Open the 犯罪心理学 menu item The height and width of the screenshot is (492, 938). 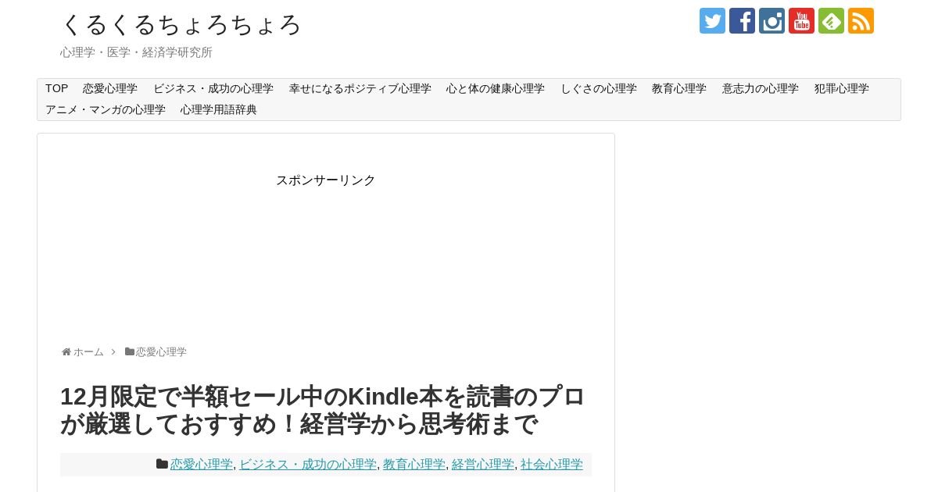(842, 89)
